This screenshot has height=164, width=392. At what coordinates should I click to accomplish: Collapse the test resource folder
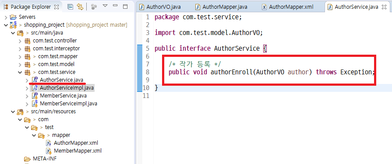tap(27, 127)
